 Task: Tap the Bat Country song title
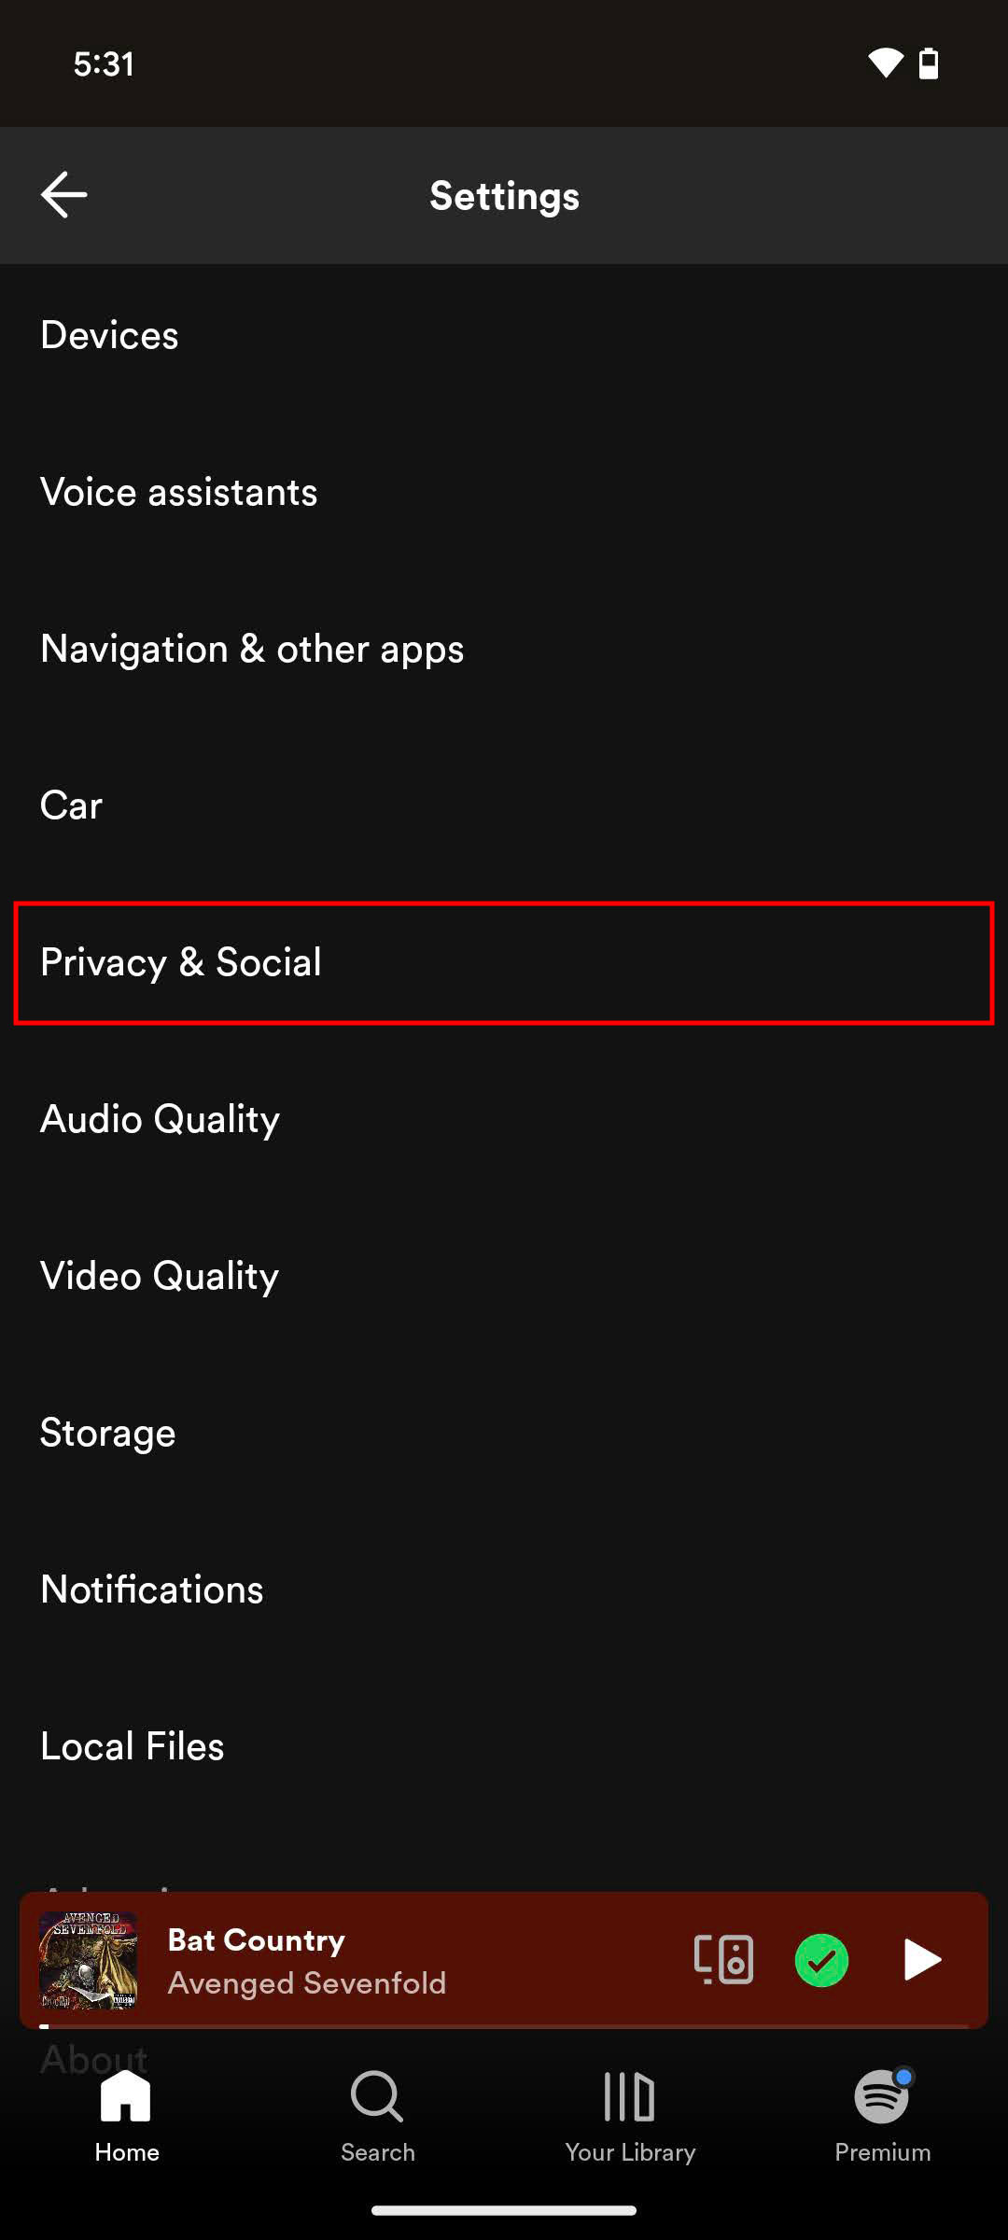point(257,1939)
